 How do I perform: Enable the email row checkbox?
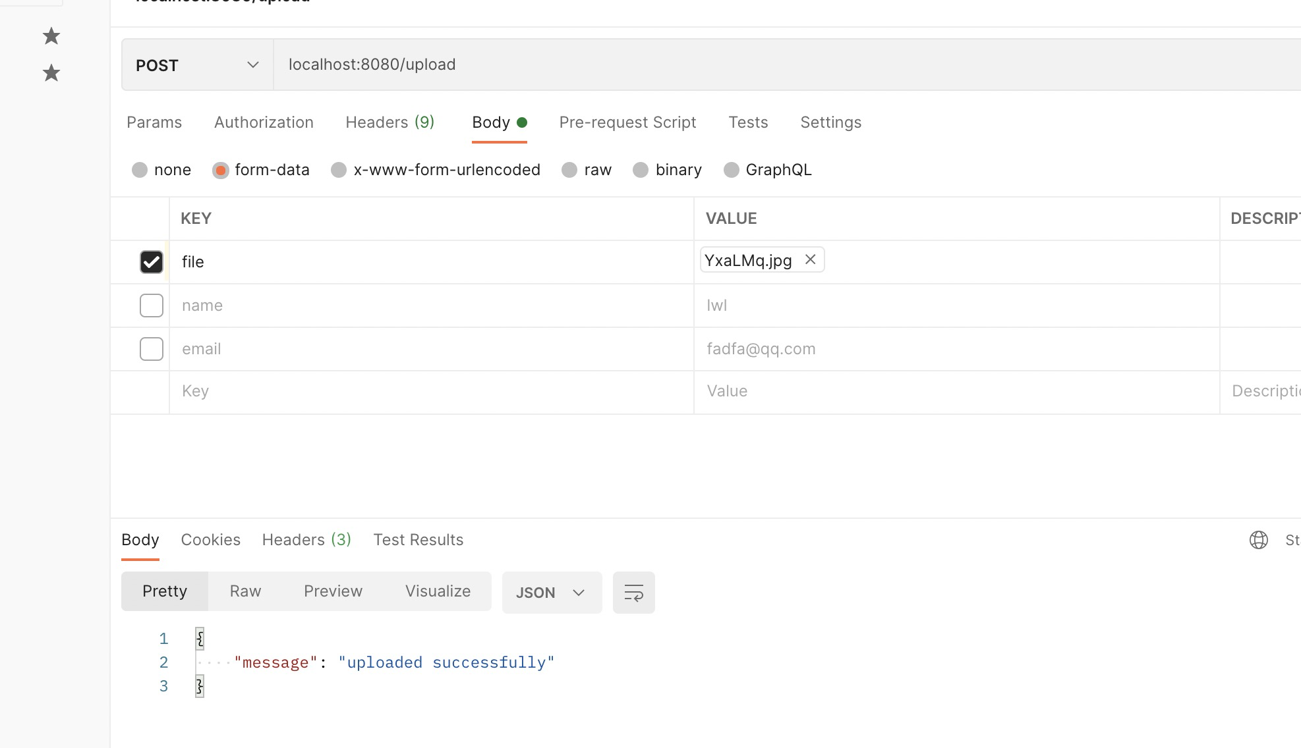[x=152, y=349]
